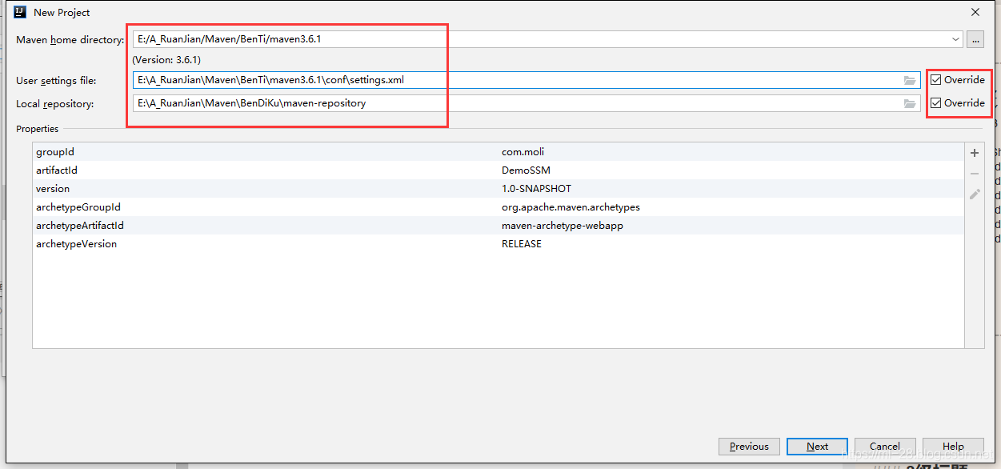Image resolution: width=1001 pixels, height=469 pixels.
Task: Click the org.apache.maven.archetypes value
Action: click(x=571, y=207)
